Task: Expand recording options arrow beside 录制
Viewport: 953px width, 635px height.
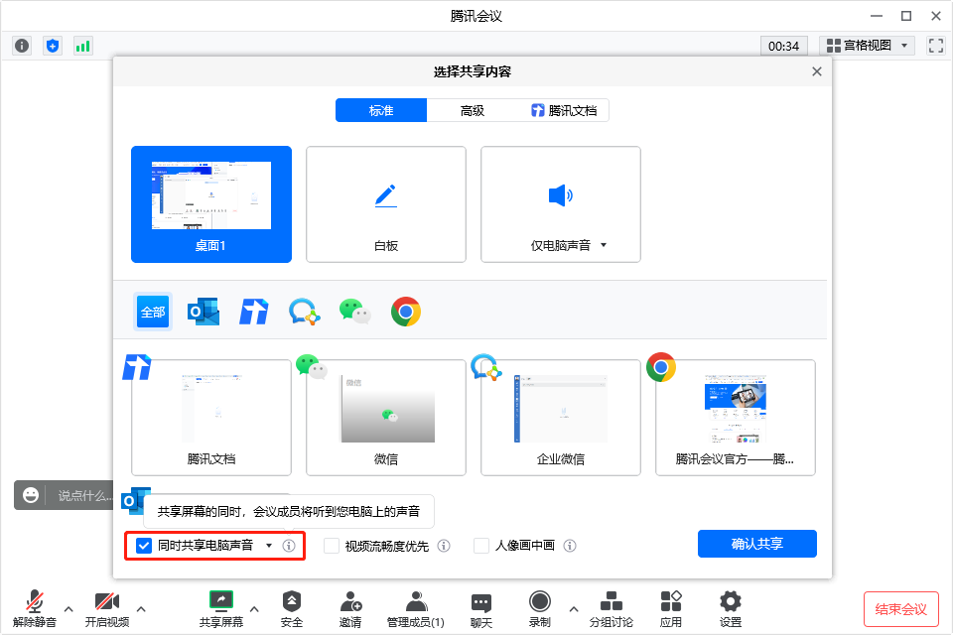Action: (574, 609)
